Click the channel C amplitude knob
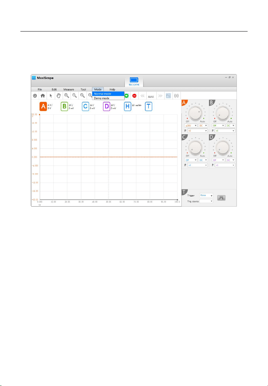Screen dimensions: 268x386 pos(195,148)
